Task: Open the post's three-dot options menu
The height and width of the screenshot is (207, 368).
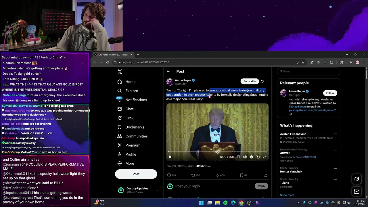Action: click(267, 81)
